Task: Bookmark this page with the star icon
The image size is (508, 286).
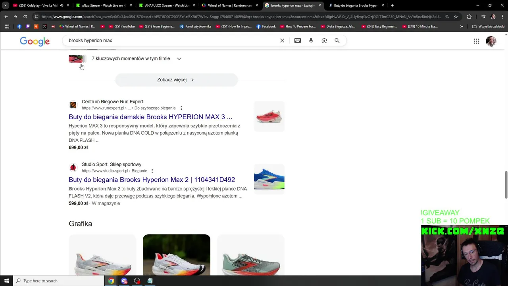Action: 456,17
